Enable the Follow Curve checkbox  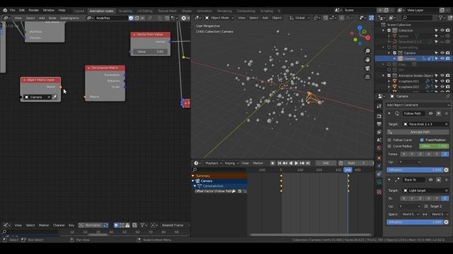[x=389, y=140]
